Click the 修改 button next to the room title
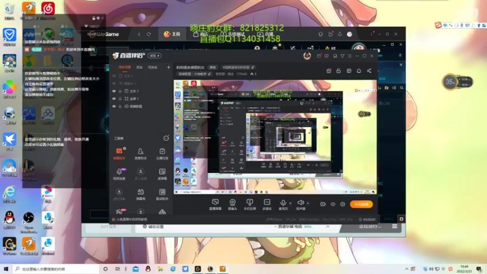The image size is (487, 274). pyautogui.click(x=212, y=67)
